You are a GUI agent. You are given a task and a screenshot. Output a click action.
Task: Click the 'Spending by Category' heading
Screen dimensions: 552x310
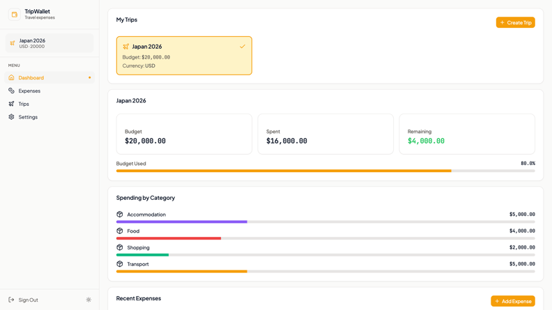tap(146, 198)
